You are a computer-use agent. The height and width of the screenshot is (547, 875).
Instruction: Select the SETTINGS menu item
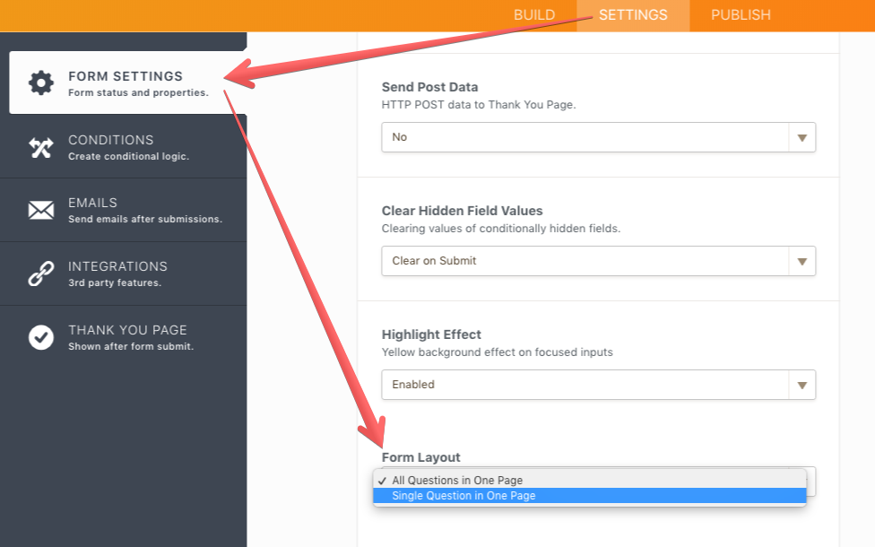[x=633, y=14]
